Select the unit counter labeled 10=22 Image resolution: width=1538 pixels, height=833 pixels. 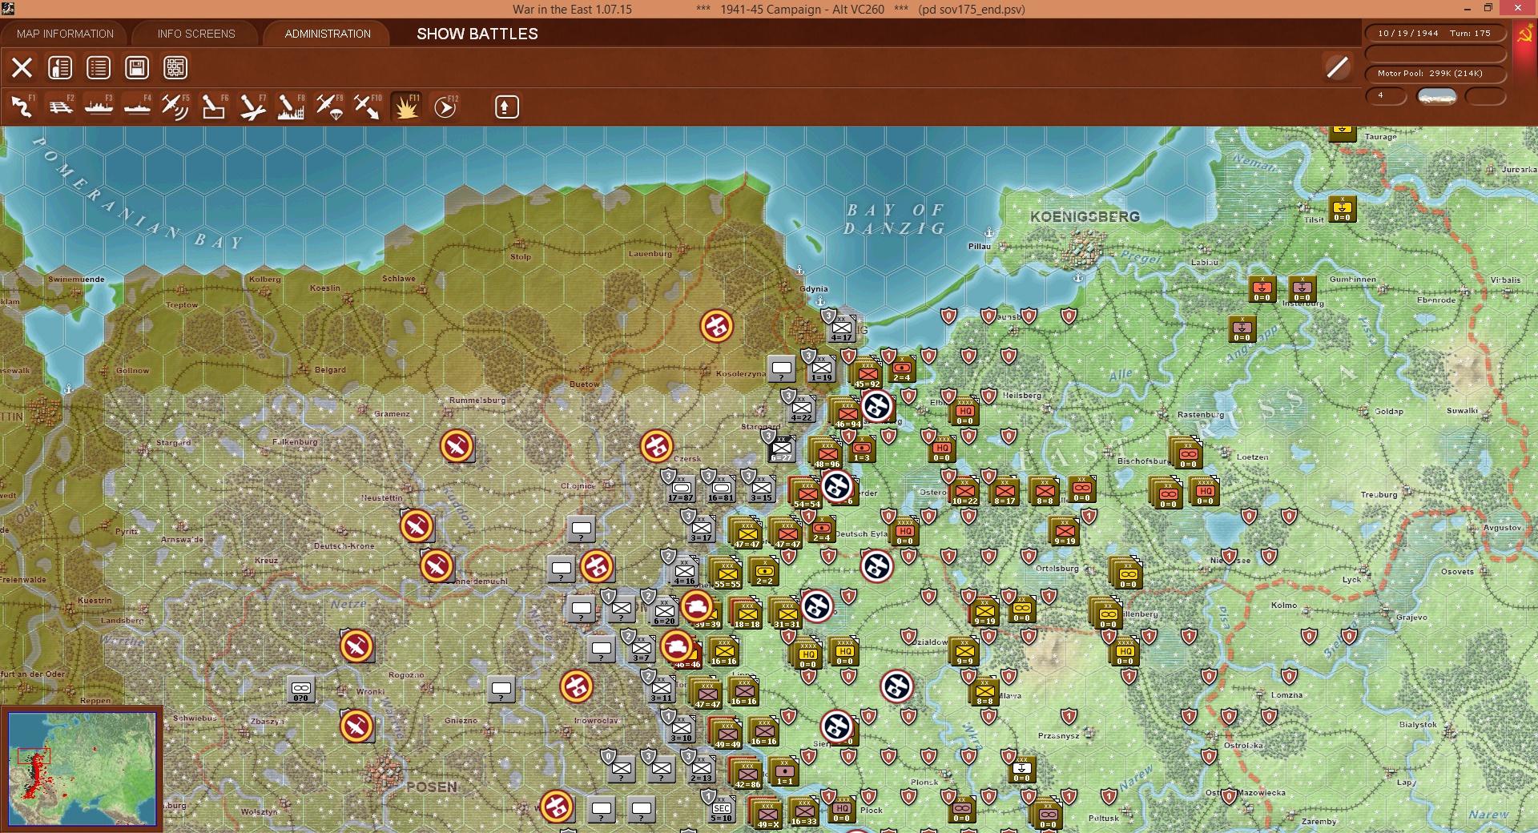(x=965, y=491)
